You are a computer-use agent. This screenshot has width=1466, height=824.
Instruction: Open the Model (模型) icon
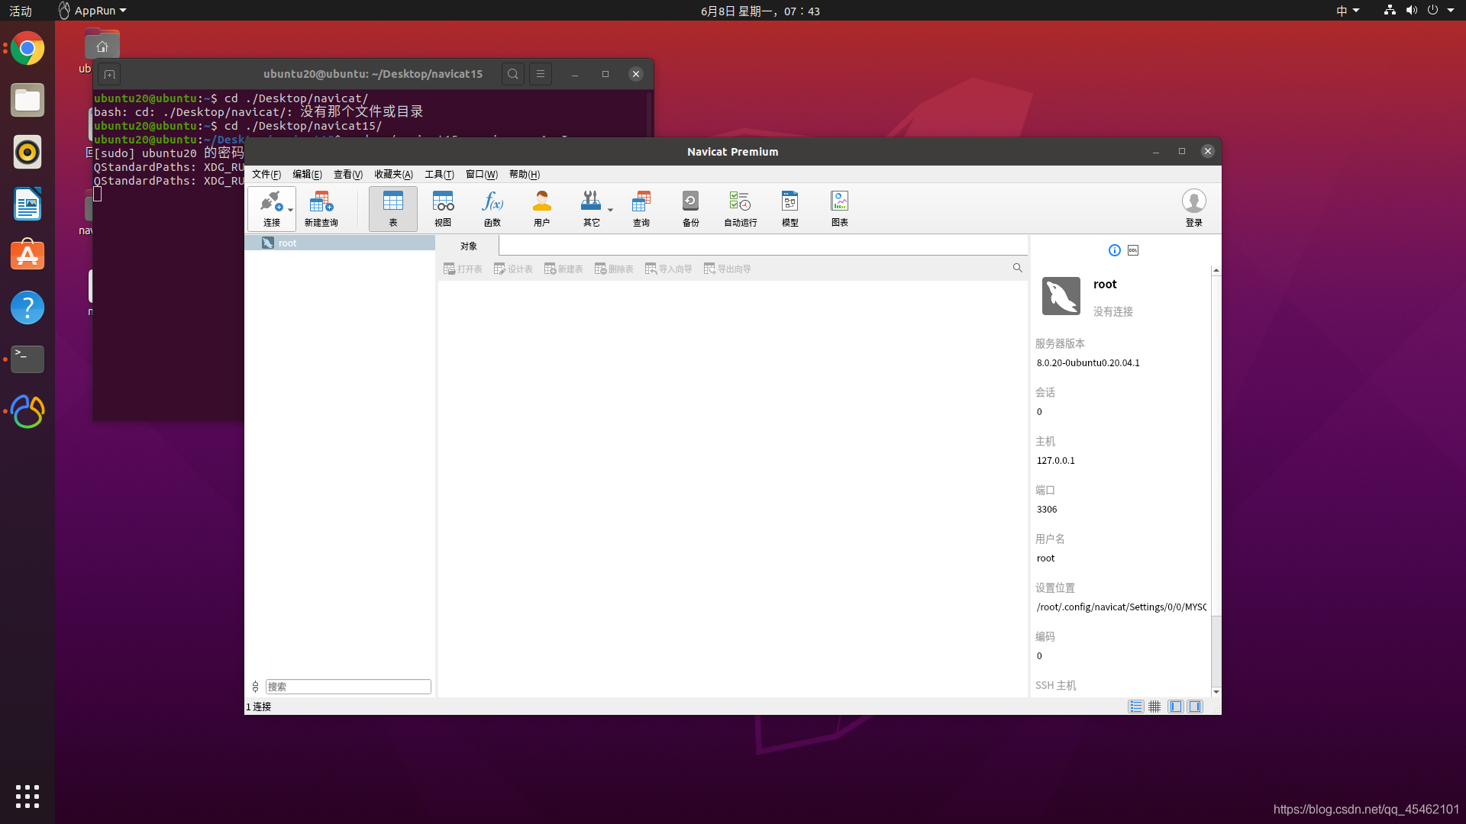click(790, 208)
